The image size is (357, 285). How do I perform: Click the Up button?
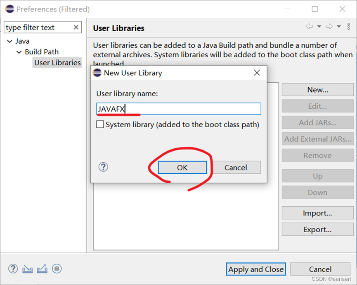coord(318,176)
